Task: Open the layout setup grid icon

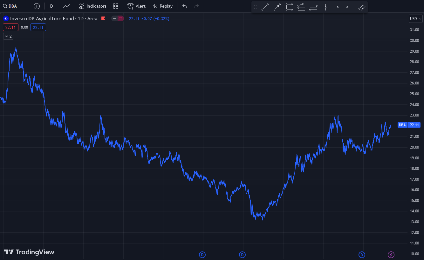Action: click(x=116, y=6)
